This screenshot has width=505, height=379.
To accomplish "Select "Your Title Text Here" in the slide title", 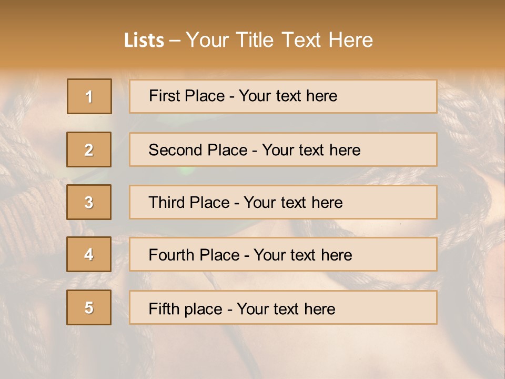I will click(279, 41).
